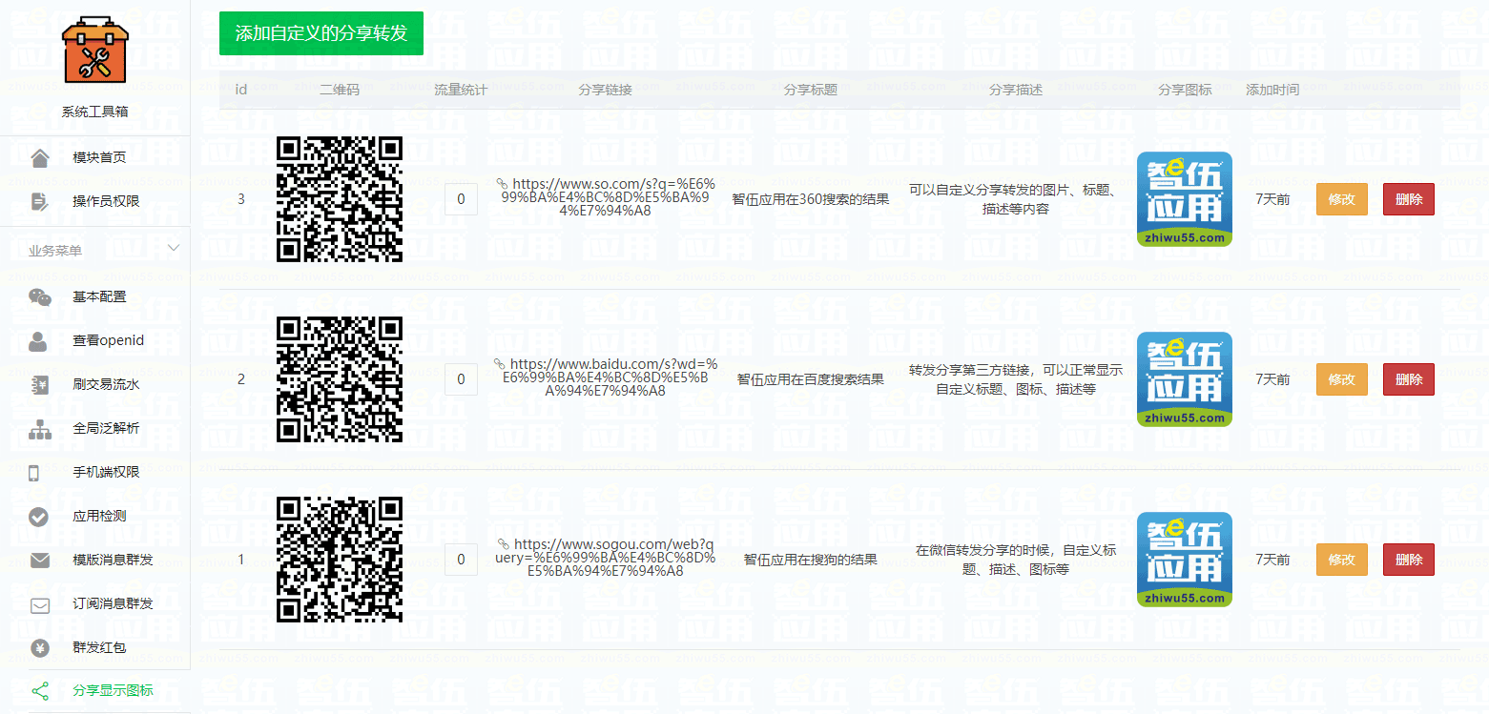
Task: Collapse the 业务菜单 section chevron
Action: (173, 246)
